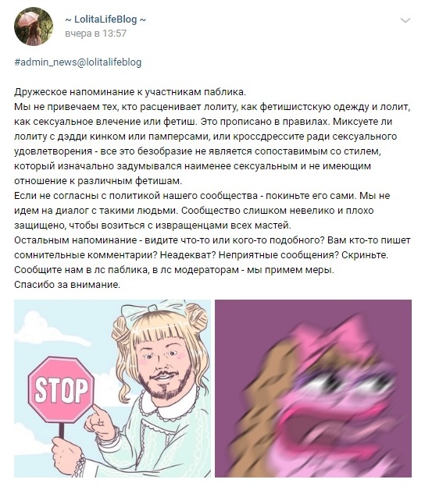Click the line Дружеское напоминание к участникам паблика
The image size is (425, 490).
tap(130, 92)
